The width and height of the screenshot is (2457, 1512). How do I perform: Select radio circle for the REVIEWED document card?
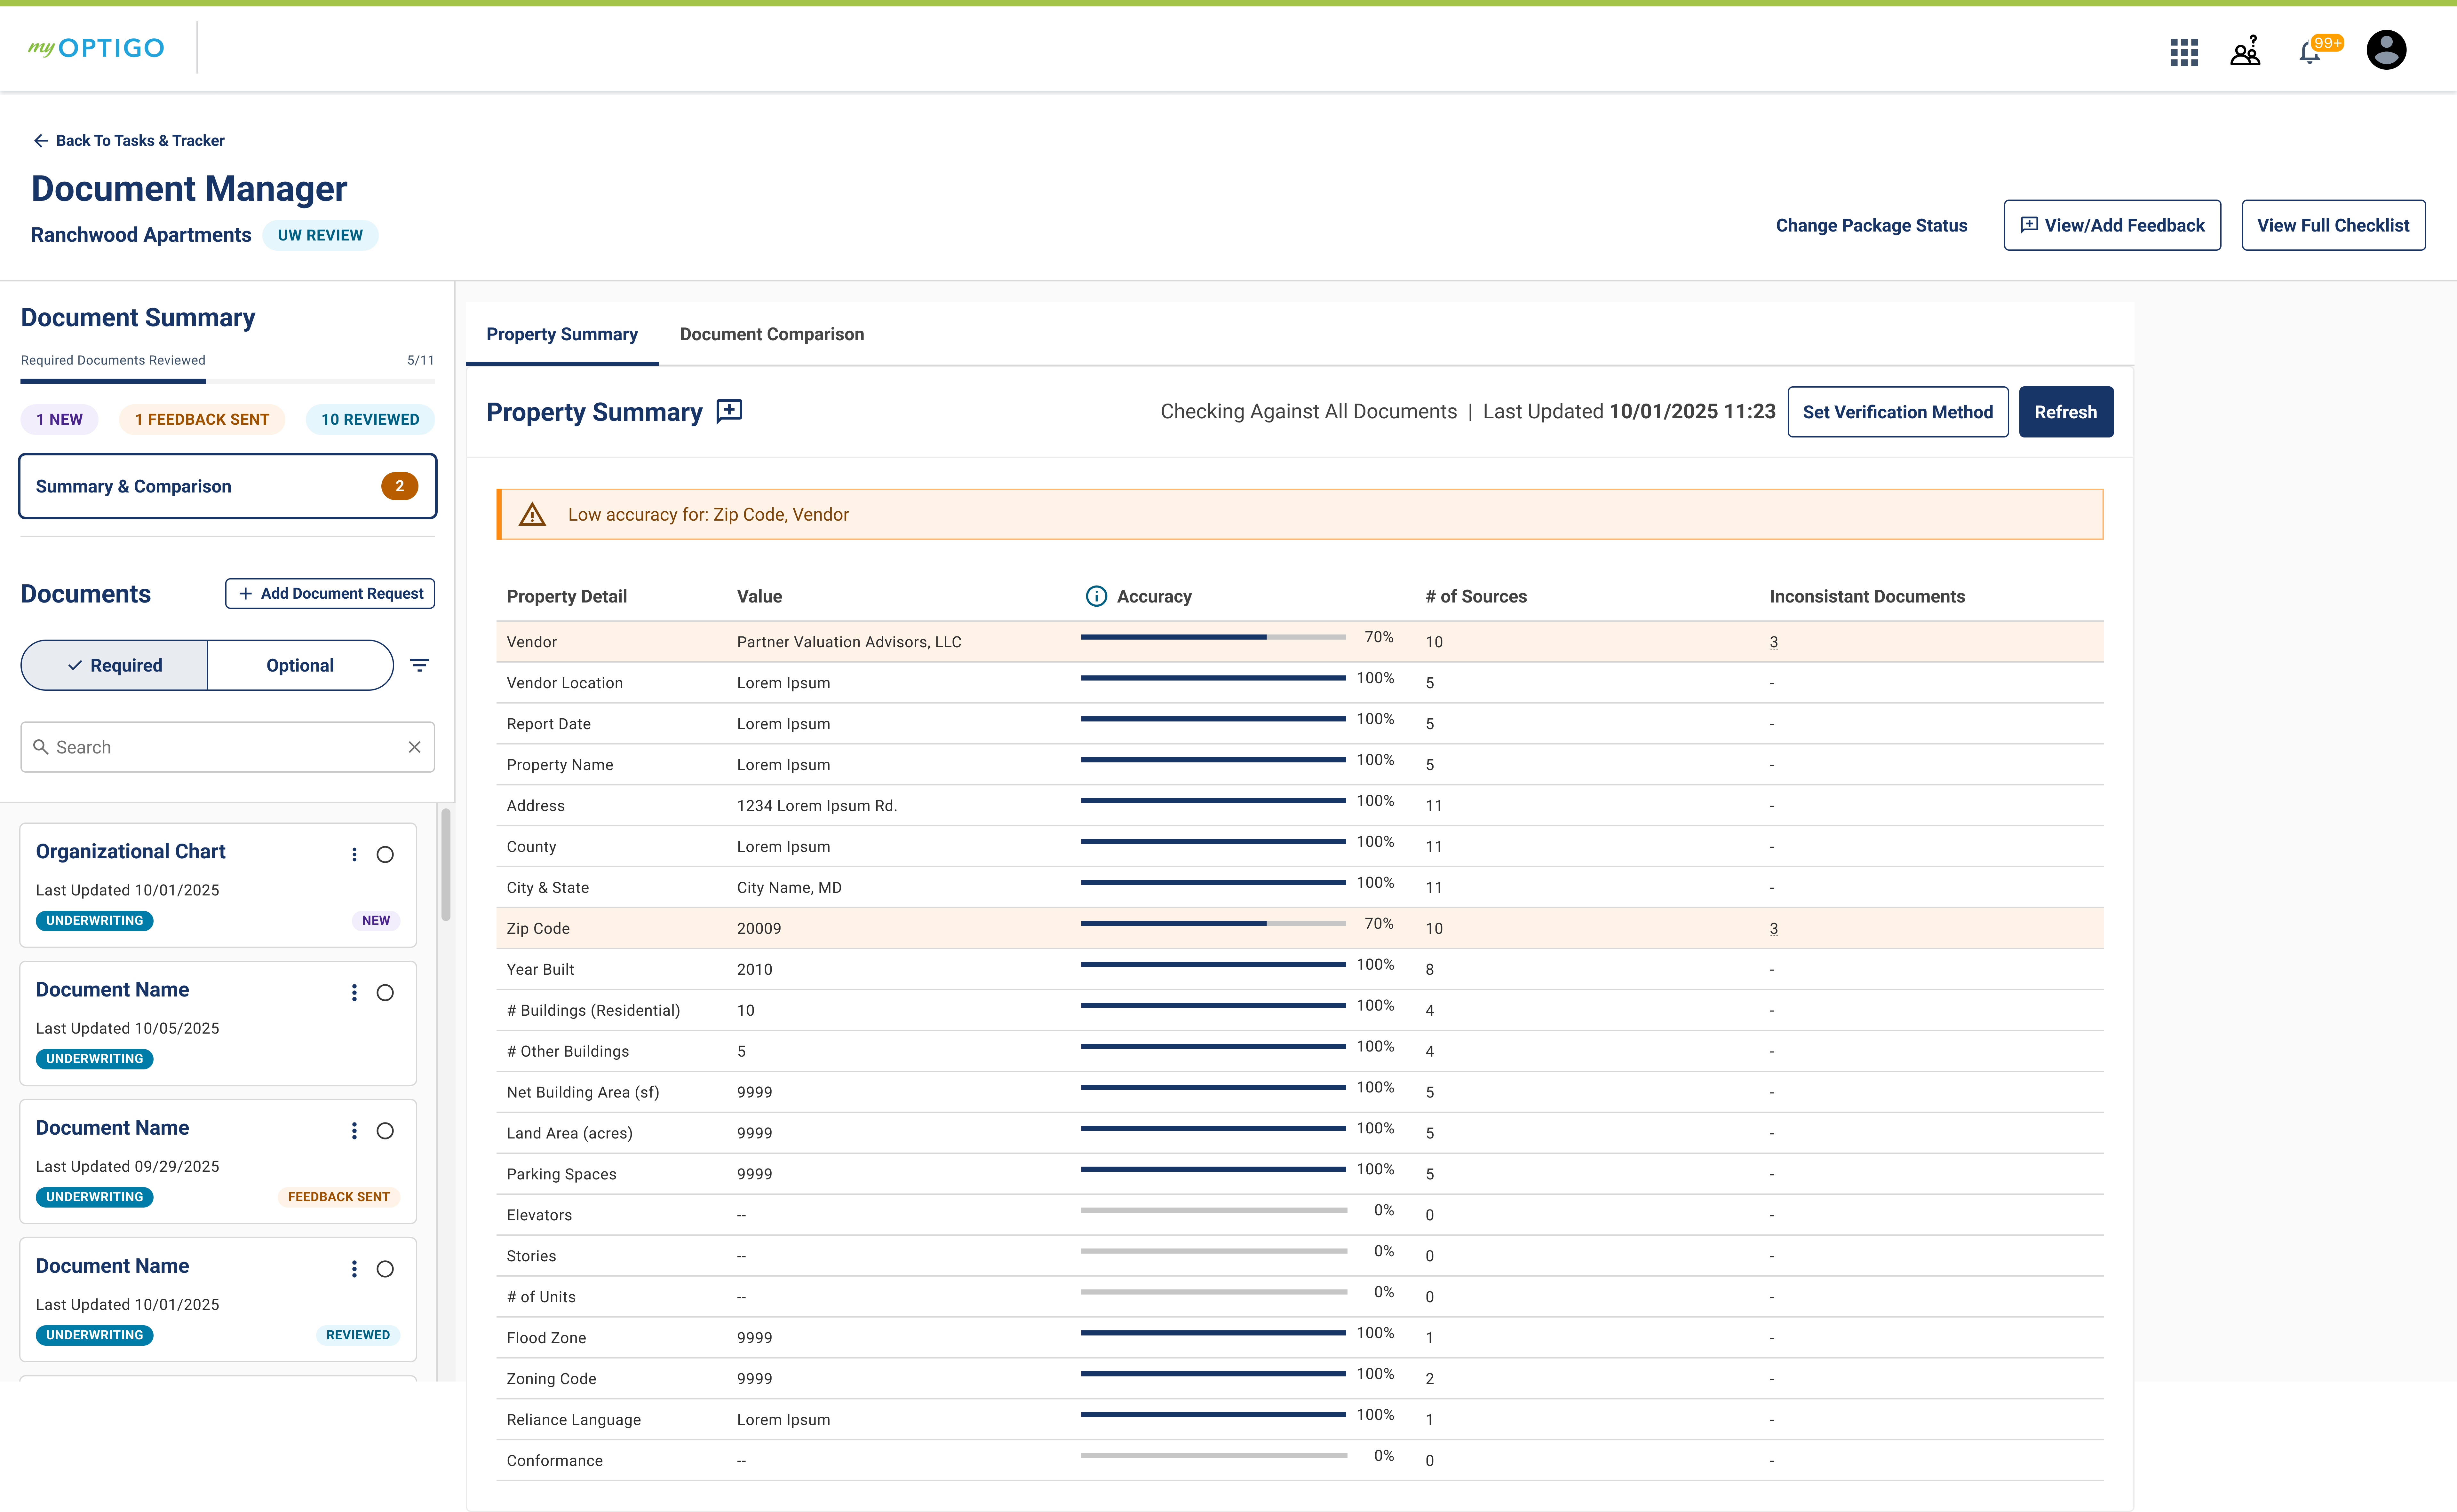(x=385, y=1269)
